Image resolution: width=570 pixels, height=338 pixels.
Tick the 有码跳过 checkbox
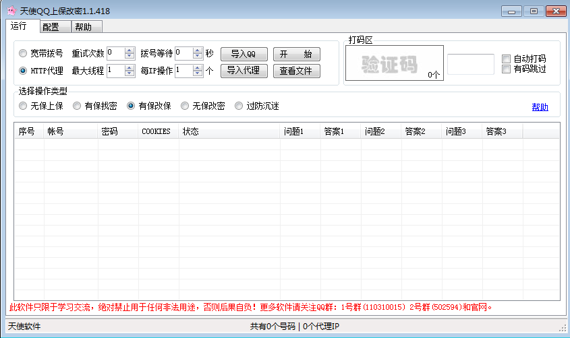[x=507, y=69]
